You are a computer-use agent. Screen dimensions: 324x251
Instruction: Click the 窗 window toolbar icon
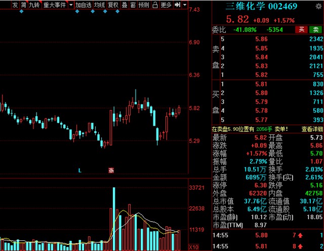click(133, 5)
